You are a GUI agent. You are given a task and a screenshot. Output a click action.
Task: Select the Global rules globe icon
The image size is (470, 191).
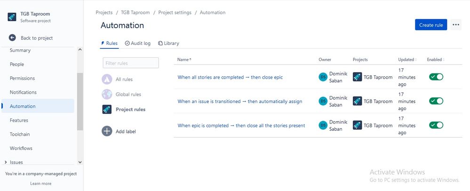point(107,94)
